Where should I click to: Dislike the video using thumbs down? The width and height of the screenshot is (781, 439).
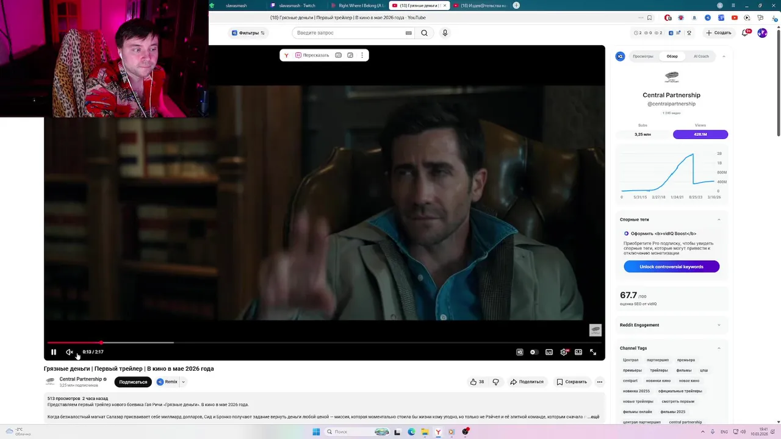(495, 382)
